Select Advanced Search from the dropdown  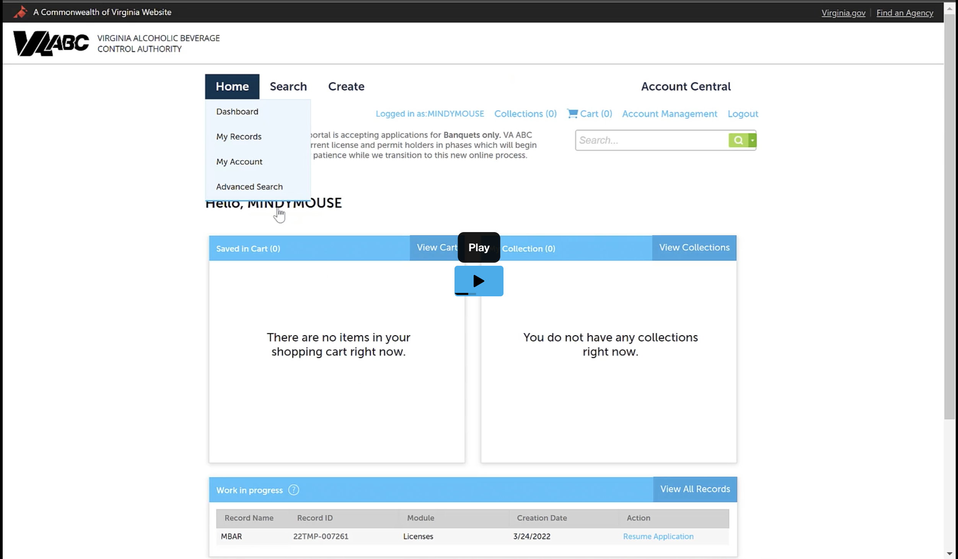[x=249, y=187]
